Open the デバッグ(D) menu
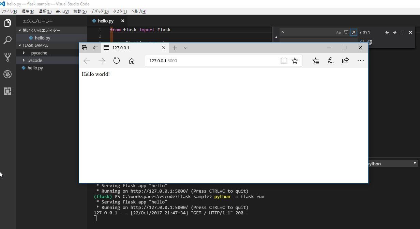This screenshot has height=229, width=420. [x=100, y=11]
